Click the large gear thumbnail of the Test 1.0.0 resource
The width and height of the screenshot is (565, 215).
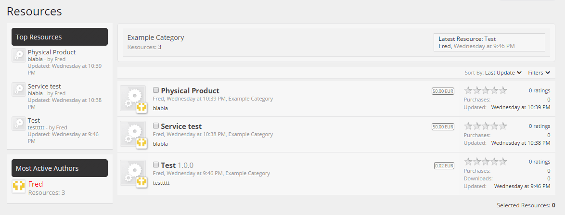coord(133,173)
